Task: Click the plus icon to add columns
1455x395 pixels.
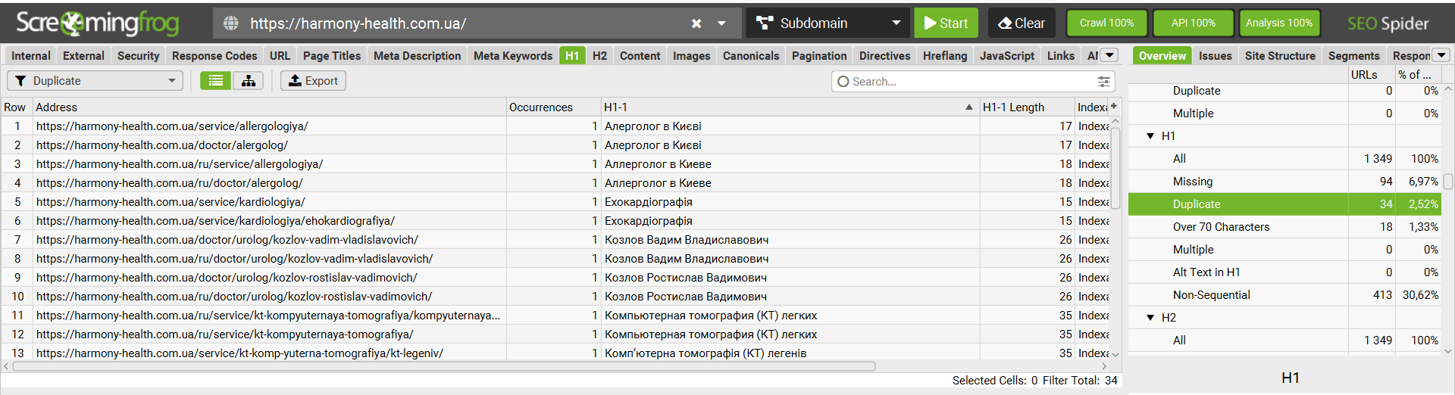Action: [x=1114, y=107]
